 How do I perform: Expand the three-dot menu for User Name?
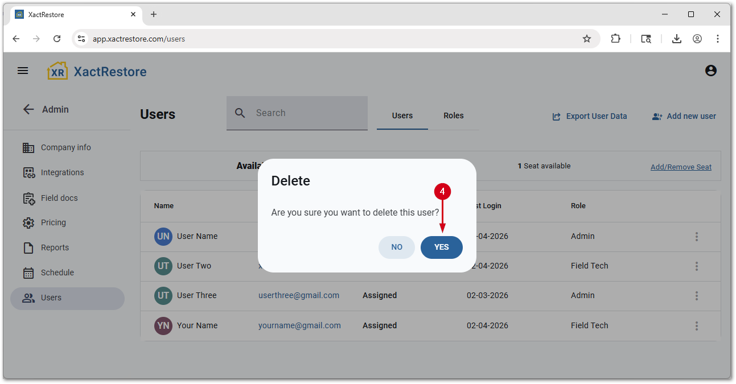(696, 237)
